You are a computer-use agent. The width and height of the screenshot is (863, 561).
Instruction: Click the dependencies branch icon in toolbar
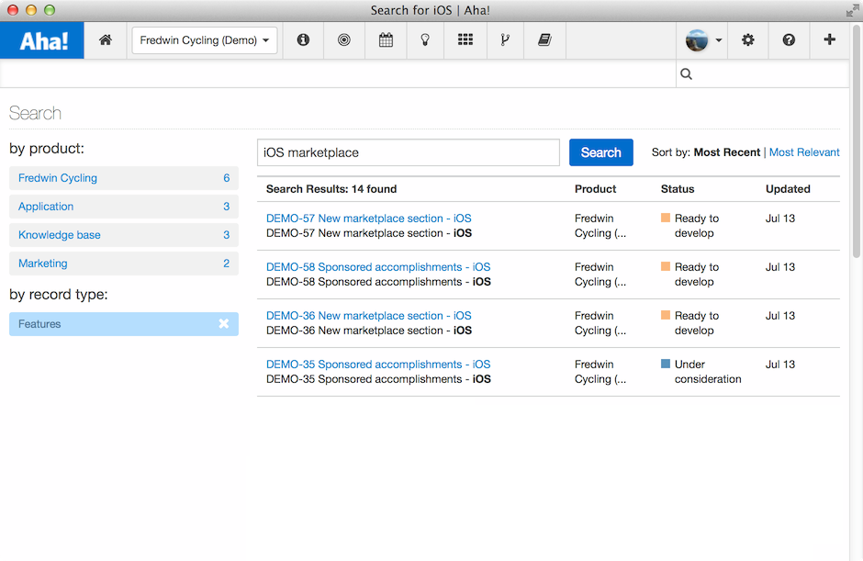(505, 40)
